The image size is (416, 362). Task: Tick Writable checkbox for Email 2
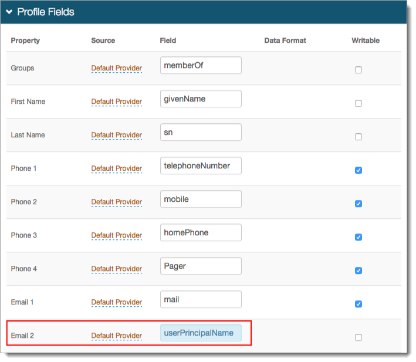pos(358,337)
